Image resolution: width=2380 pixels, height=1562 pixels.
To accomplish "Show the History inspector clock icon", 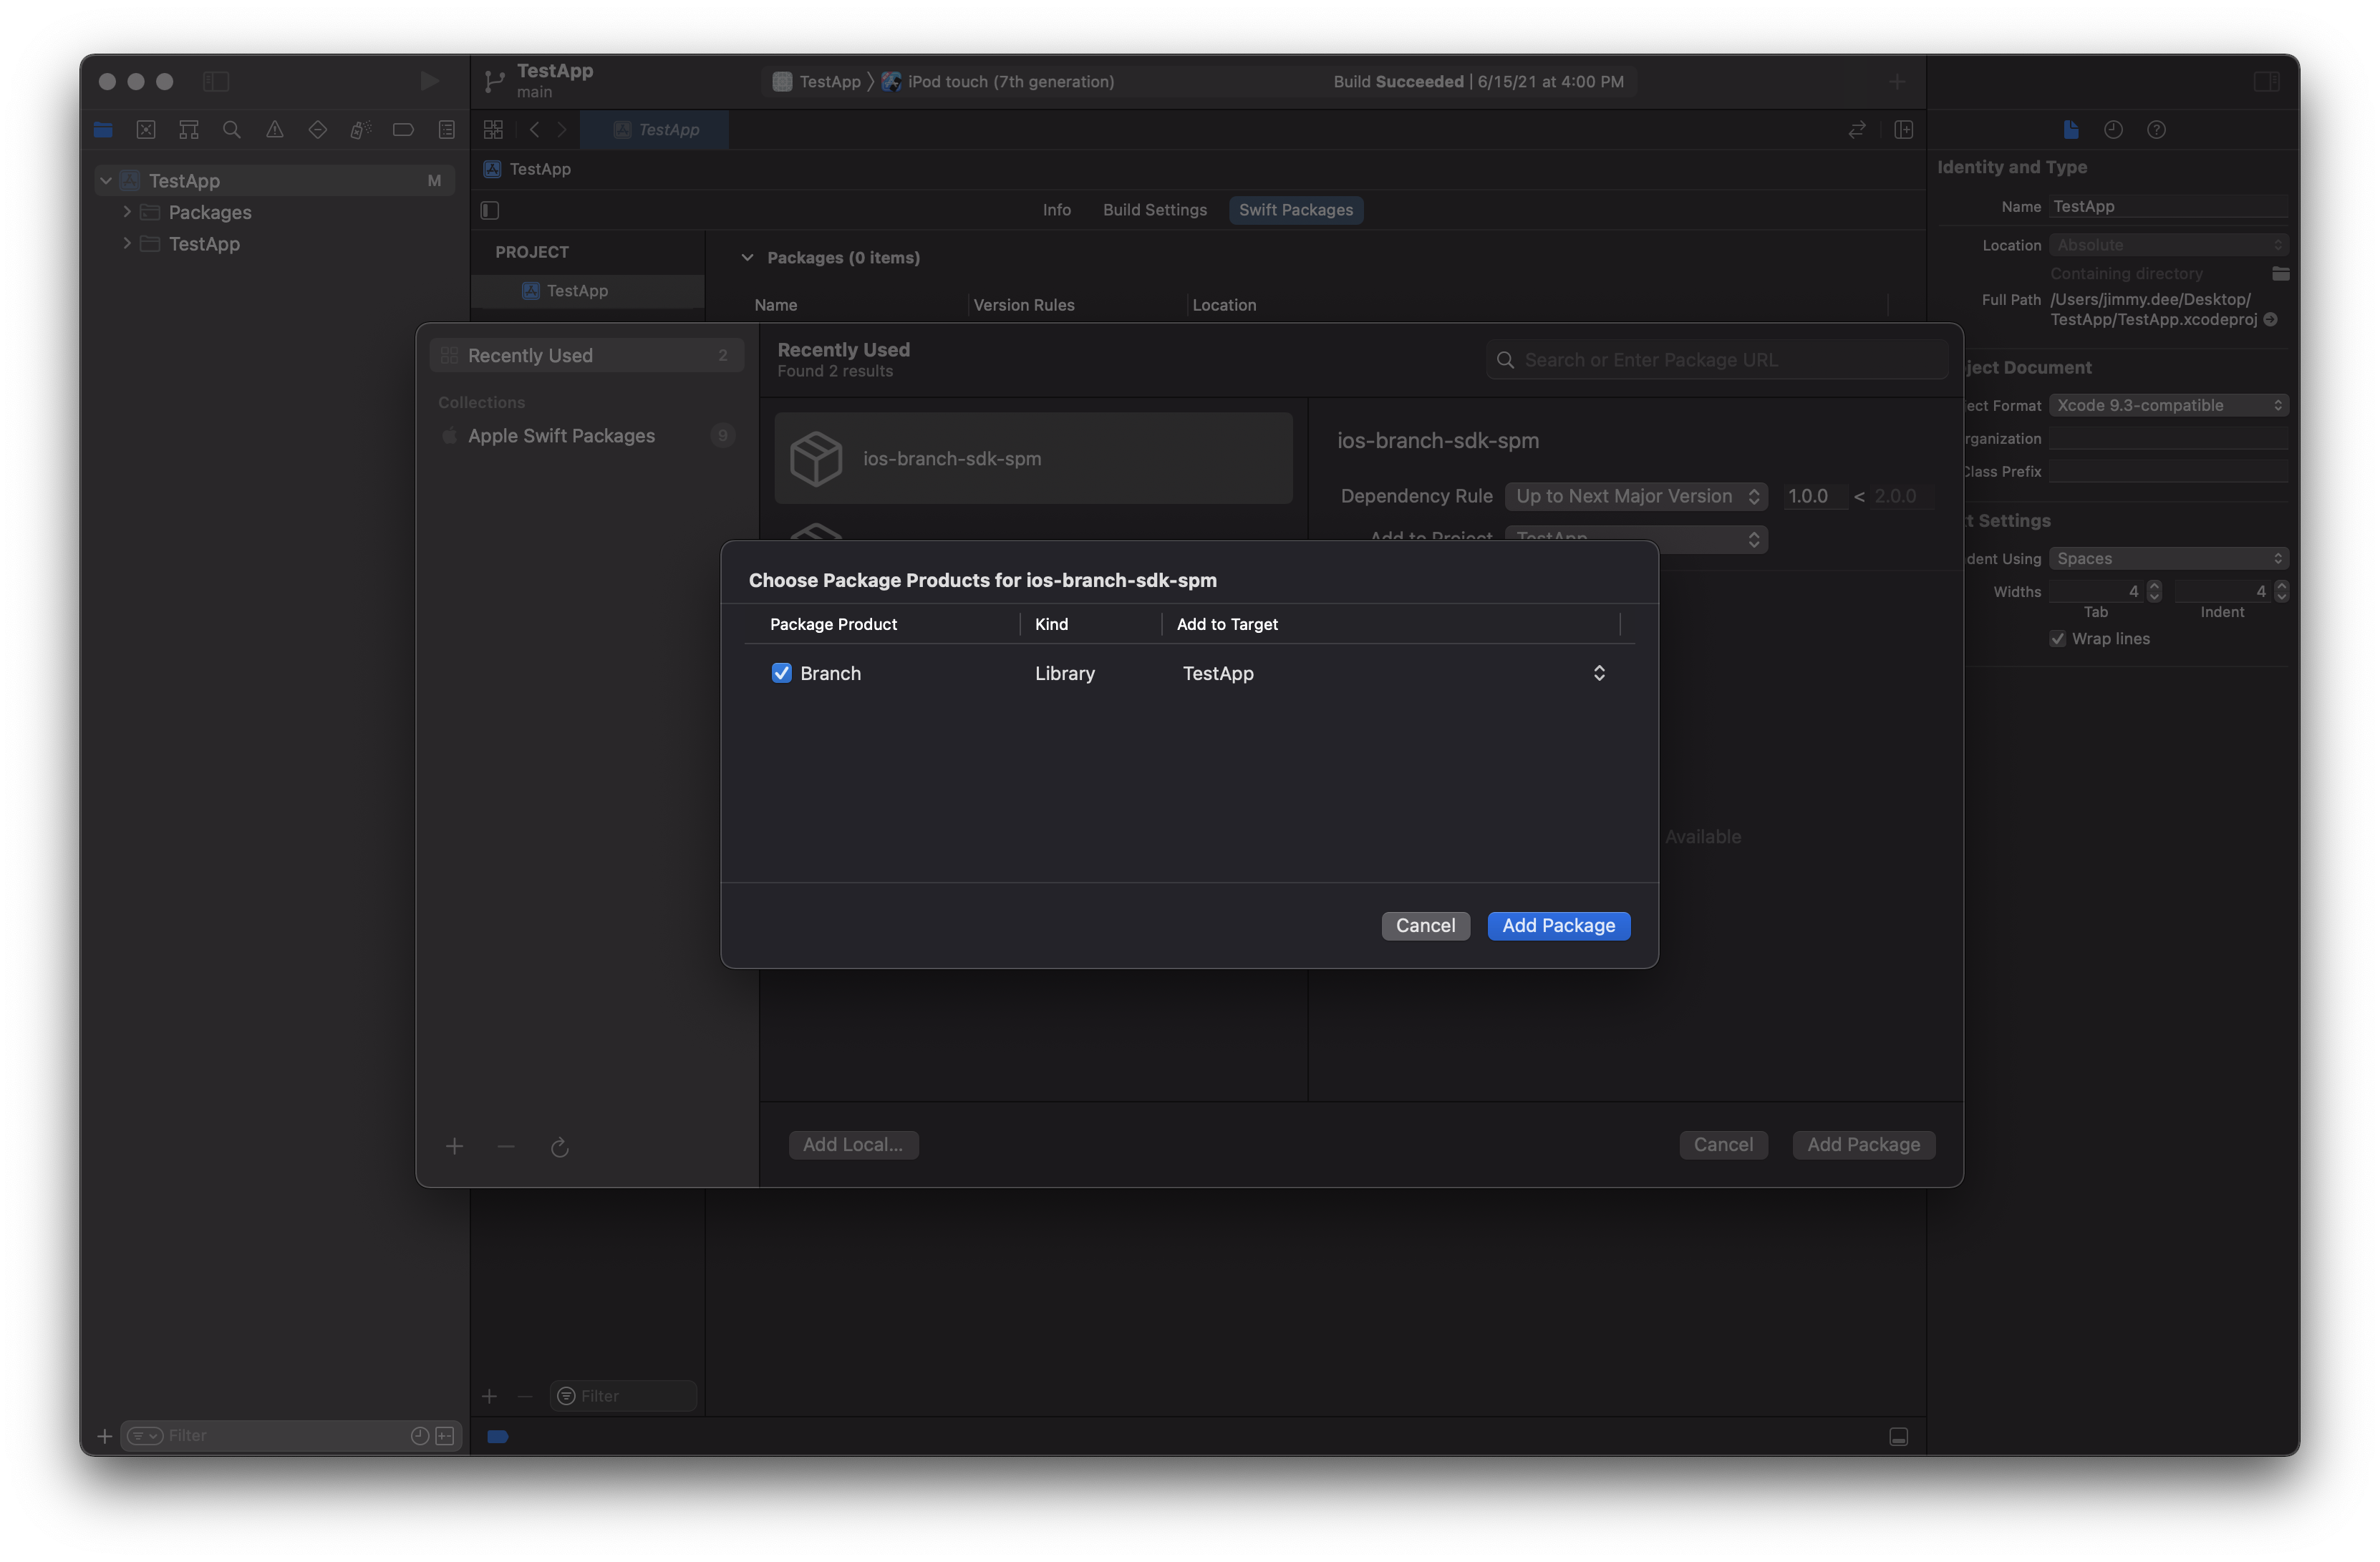I will tap(2113, 129).
